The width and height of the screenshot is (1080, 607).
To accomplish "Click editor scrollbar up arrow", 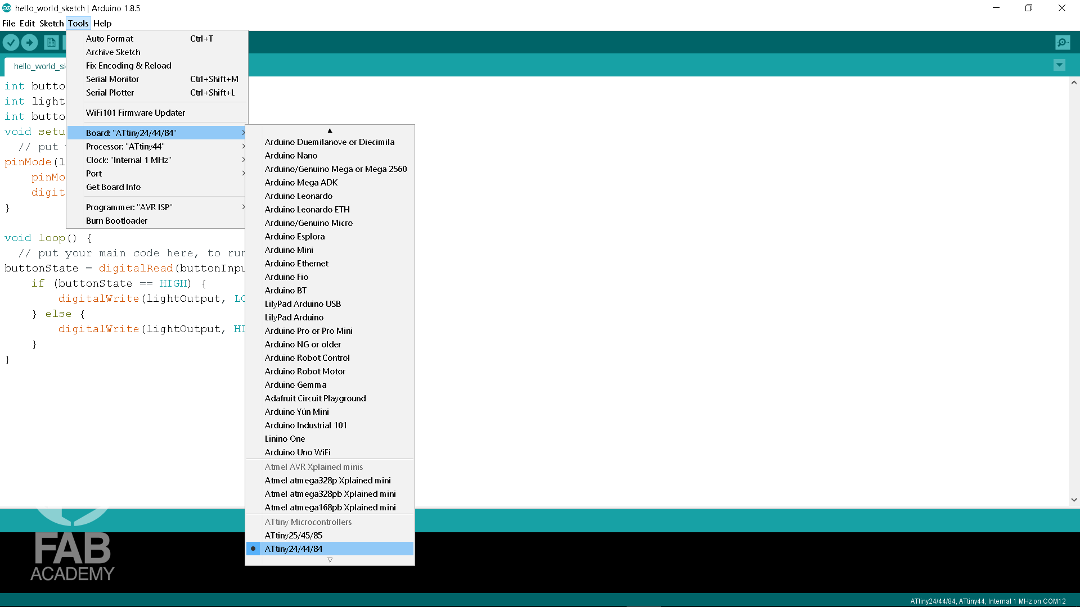I will [x=1074, y=83].
